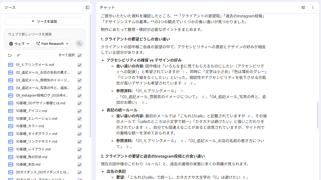321x180 pixels.
Task: Click markdown icon of 03_追記メール source
Action: [x=11, y=80]
